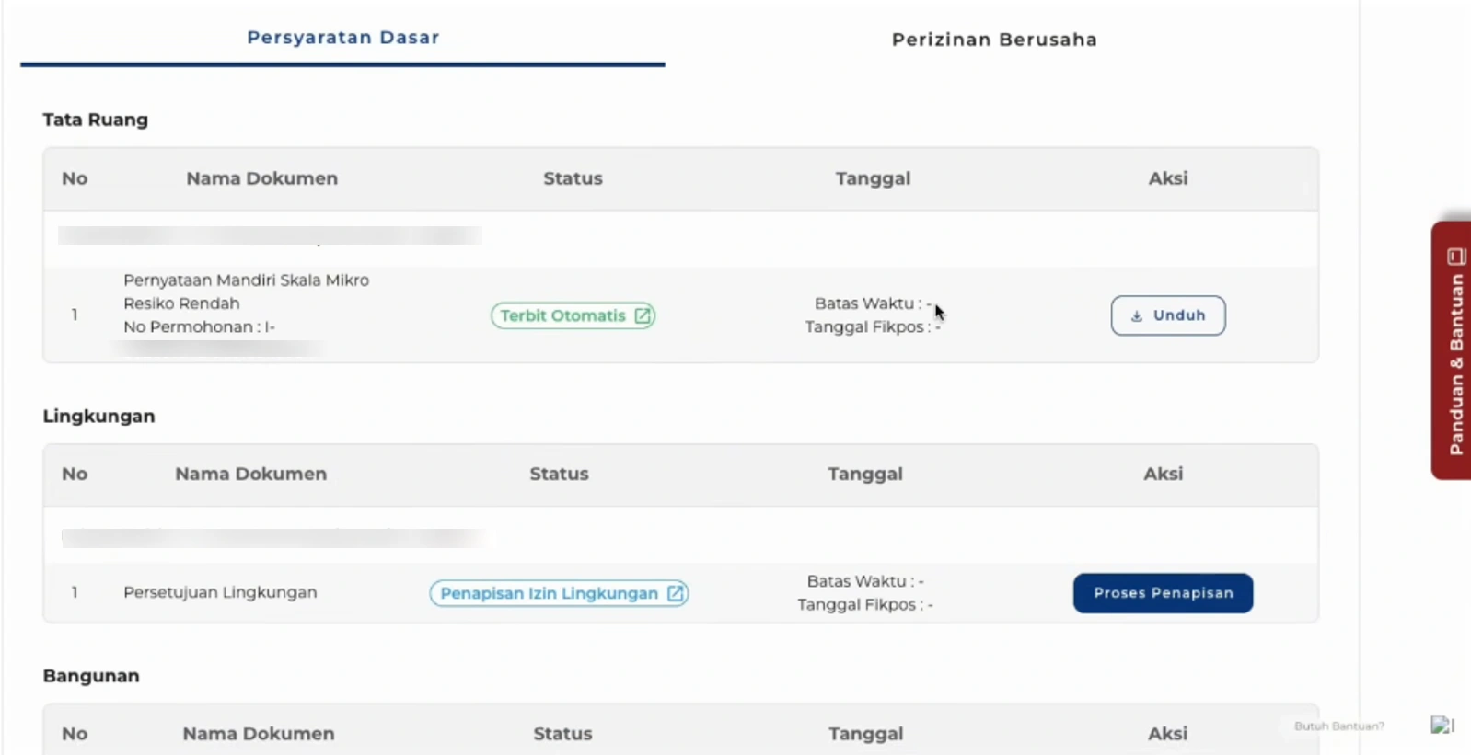
Task: Open the Terbit Otomatis status badge
Action: pos(573,315)
